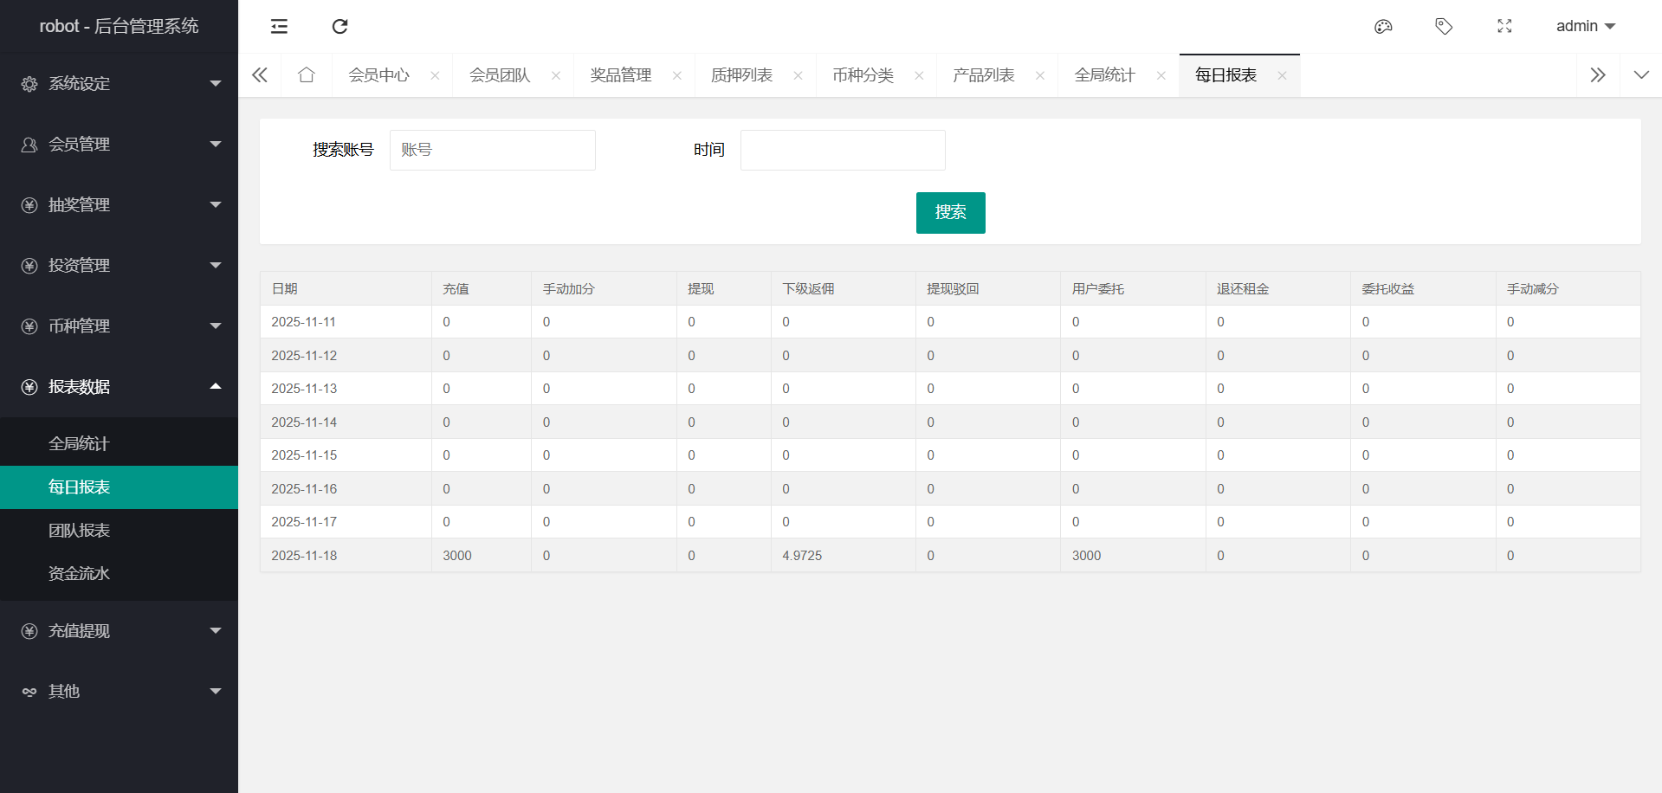Screen dimensions: 1662x793
Task: Open the theme palette icon
Action: click(1383, 26)
